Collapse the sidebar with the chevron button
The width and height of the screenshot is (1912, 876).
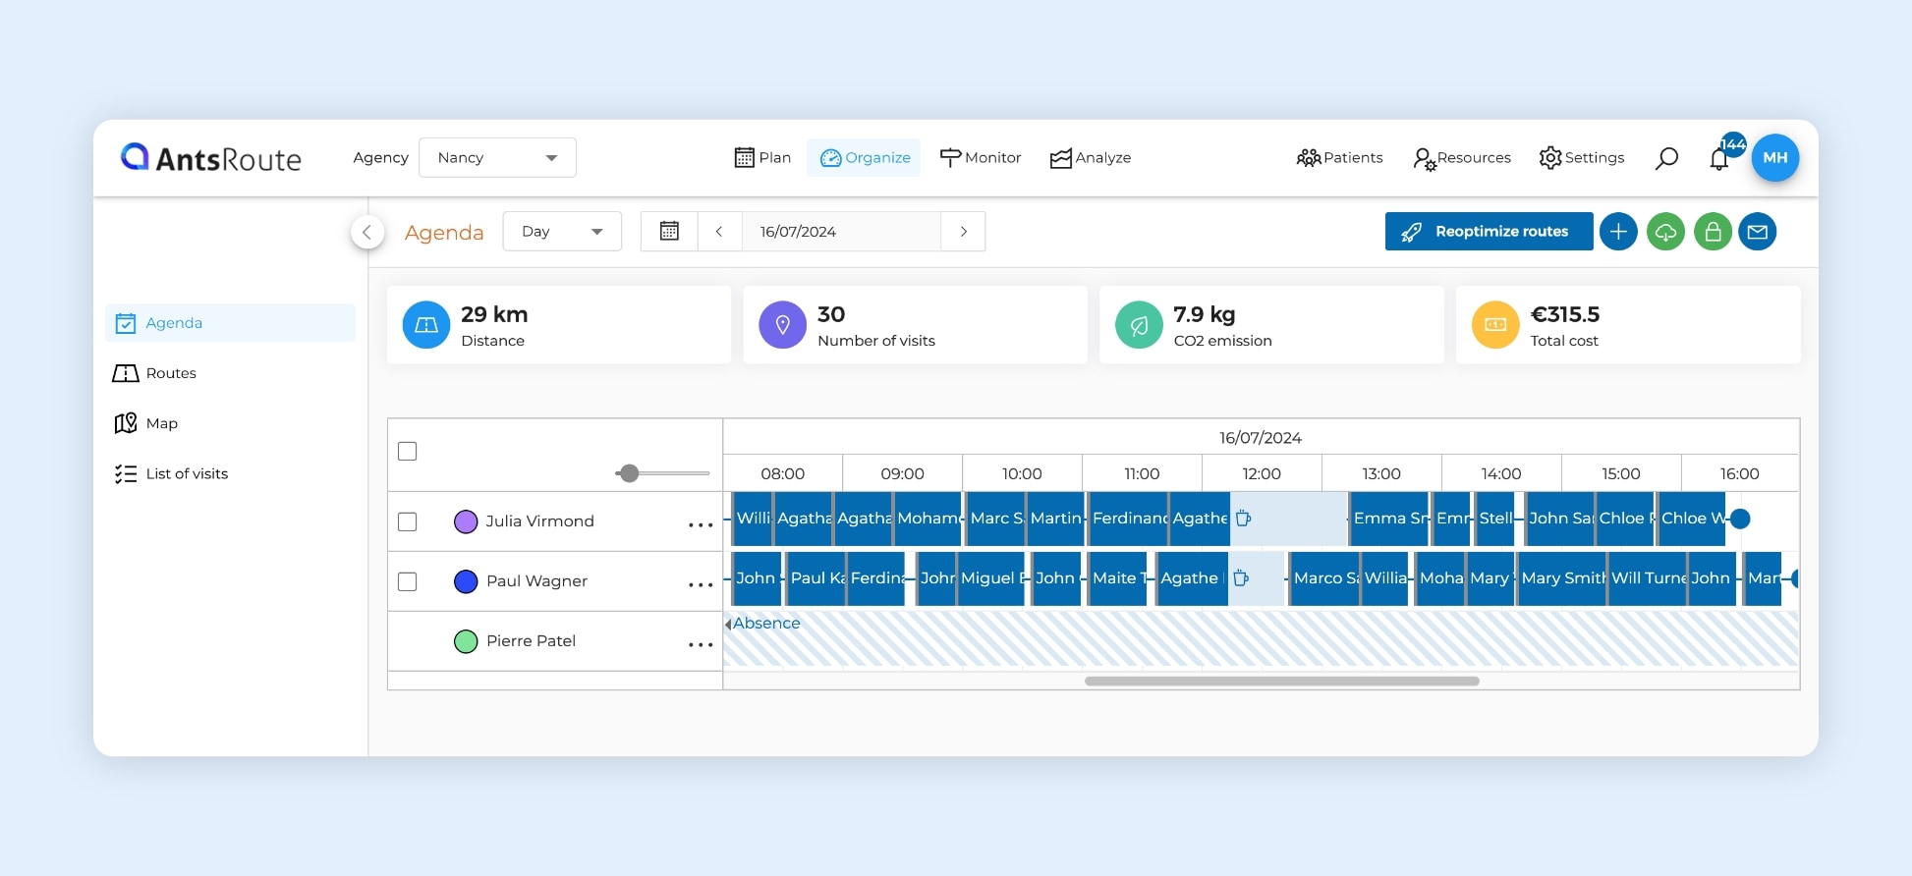click(x=367, y=232)
